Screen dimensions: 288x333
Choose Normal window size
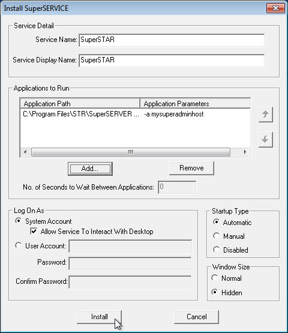click(215, 278)
